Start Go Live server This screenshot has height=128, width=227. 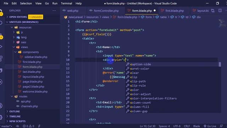point(210,126)
